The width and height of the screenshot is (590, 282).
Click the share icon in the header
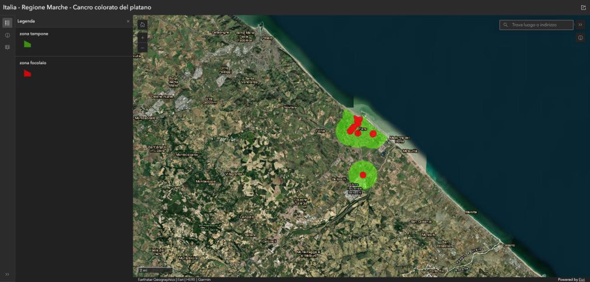[584, 7]
